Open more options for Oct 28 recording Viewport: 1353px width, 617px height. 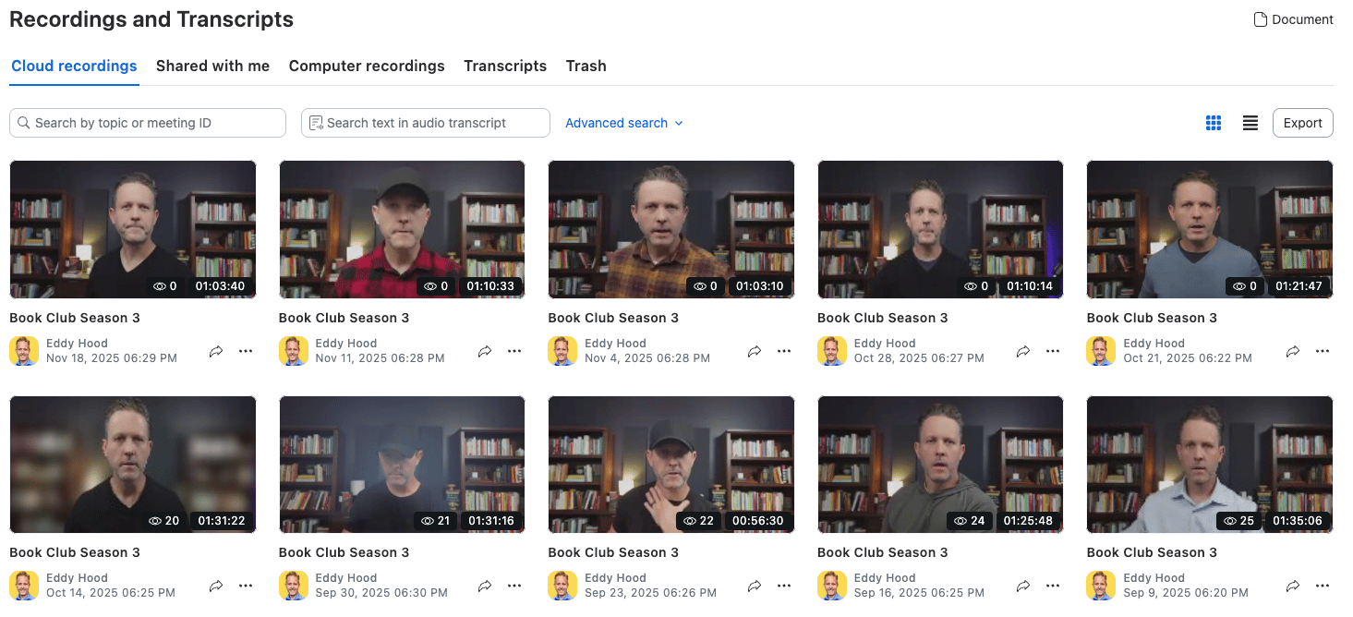coord(1053,351)
